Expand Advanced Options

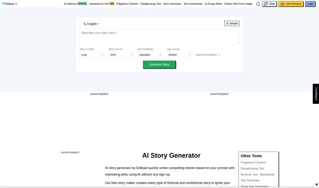[x=208, y=54]
